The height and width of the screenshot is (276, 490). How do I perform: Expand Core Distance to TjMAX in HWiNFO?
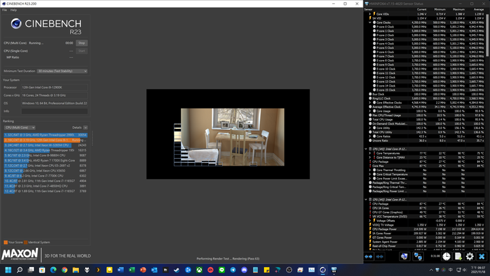pos(370,157)
